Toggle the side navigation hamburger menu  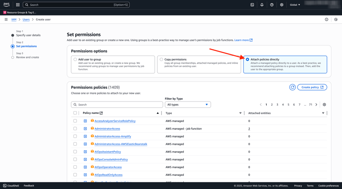tap(6, 20)
